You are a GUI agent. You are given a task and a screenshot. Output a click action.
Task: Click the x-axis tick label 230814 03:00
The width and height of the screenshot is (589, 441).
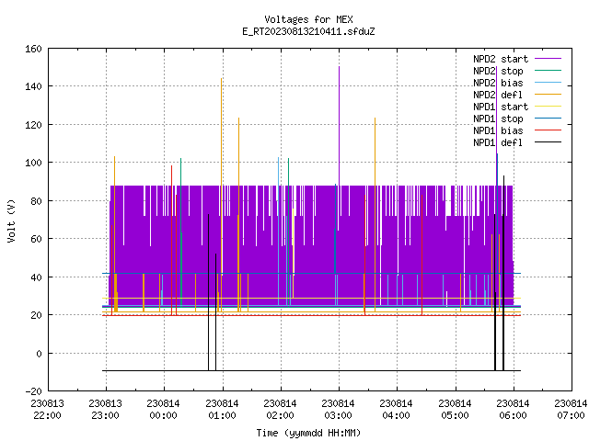pyautogui.click(x=338, y=410)
